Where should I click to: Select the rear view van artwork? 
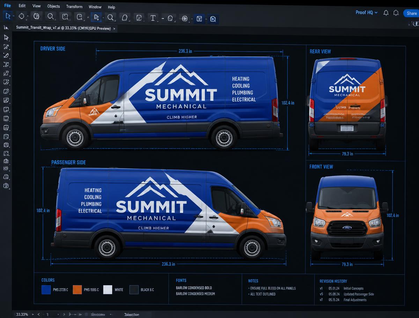pyautogui.click(x=347, y=104)
